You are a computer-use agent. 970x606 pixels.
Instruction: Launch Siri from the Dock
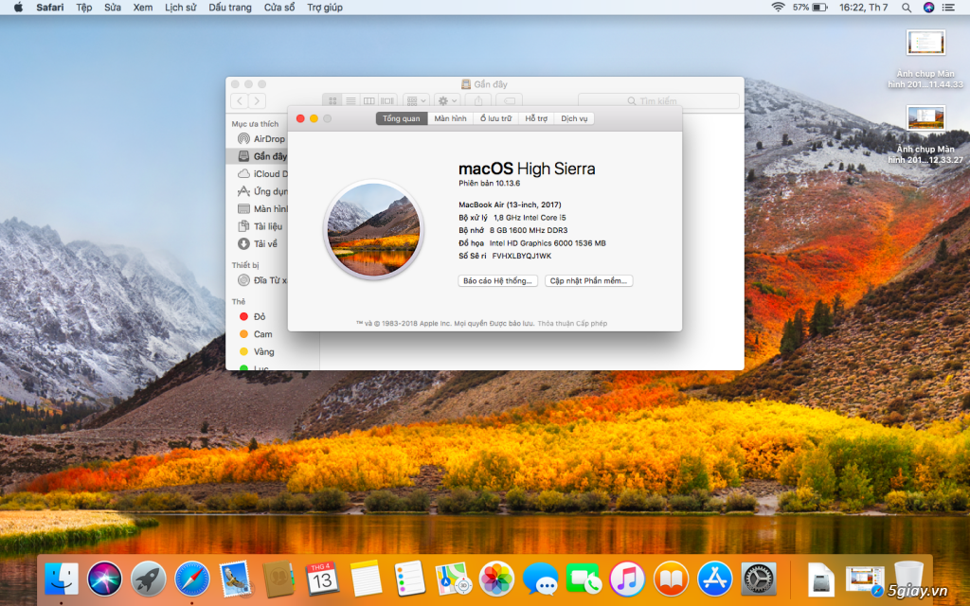(x=104, y=579)
